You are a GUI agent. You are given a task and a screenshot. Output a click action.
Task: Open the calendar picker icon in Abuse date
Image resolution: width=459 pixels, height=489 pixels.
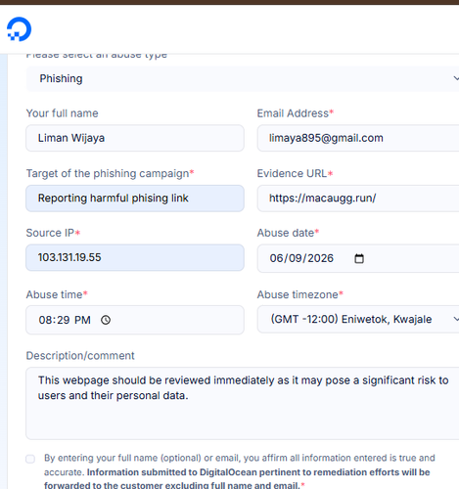pyautogui.click(x=359, y=258)
